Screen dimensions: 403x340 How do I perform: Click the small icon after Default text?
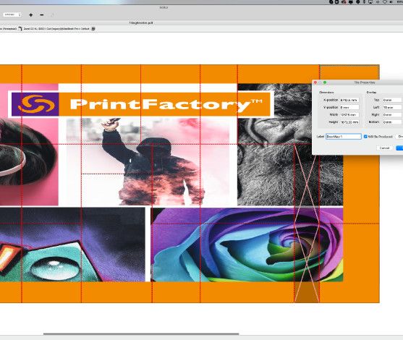pyautogui.click(x=93, y=28)
